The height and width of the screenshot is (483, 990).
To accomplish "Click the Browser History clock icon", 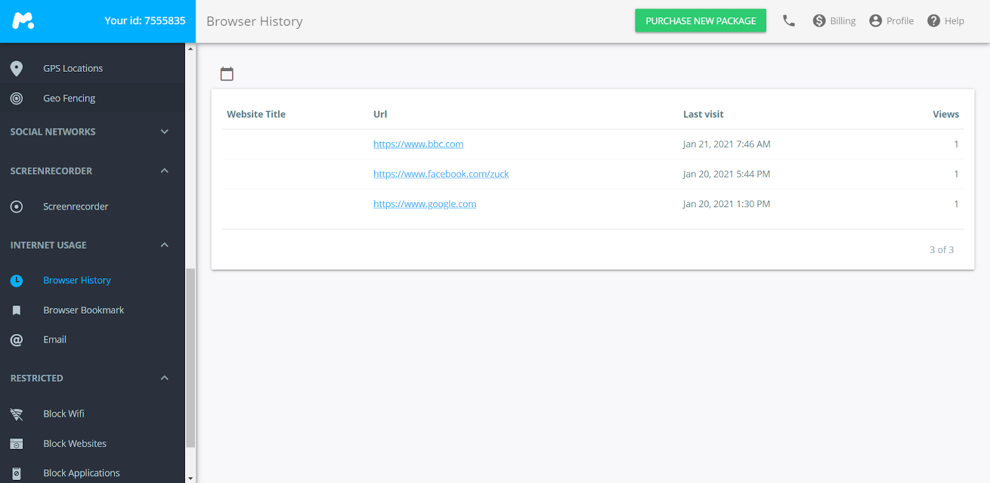I will coord(17,281).
